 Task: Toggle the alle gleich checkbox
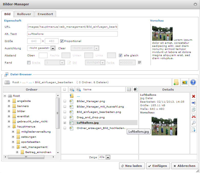tap(120, 55)
